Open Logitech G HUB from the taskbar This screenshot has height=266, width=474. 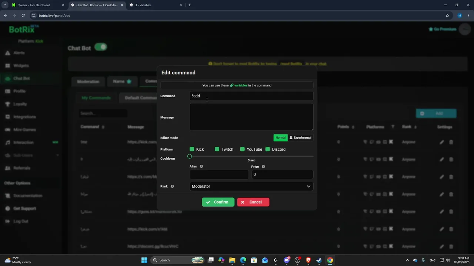pos(276,260)
